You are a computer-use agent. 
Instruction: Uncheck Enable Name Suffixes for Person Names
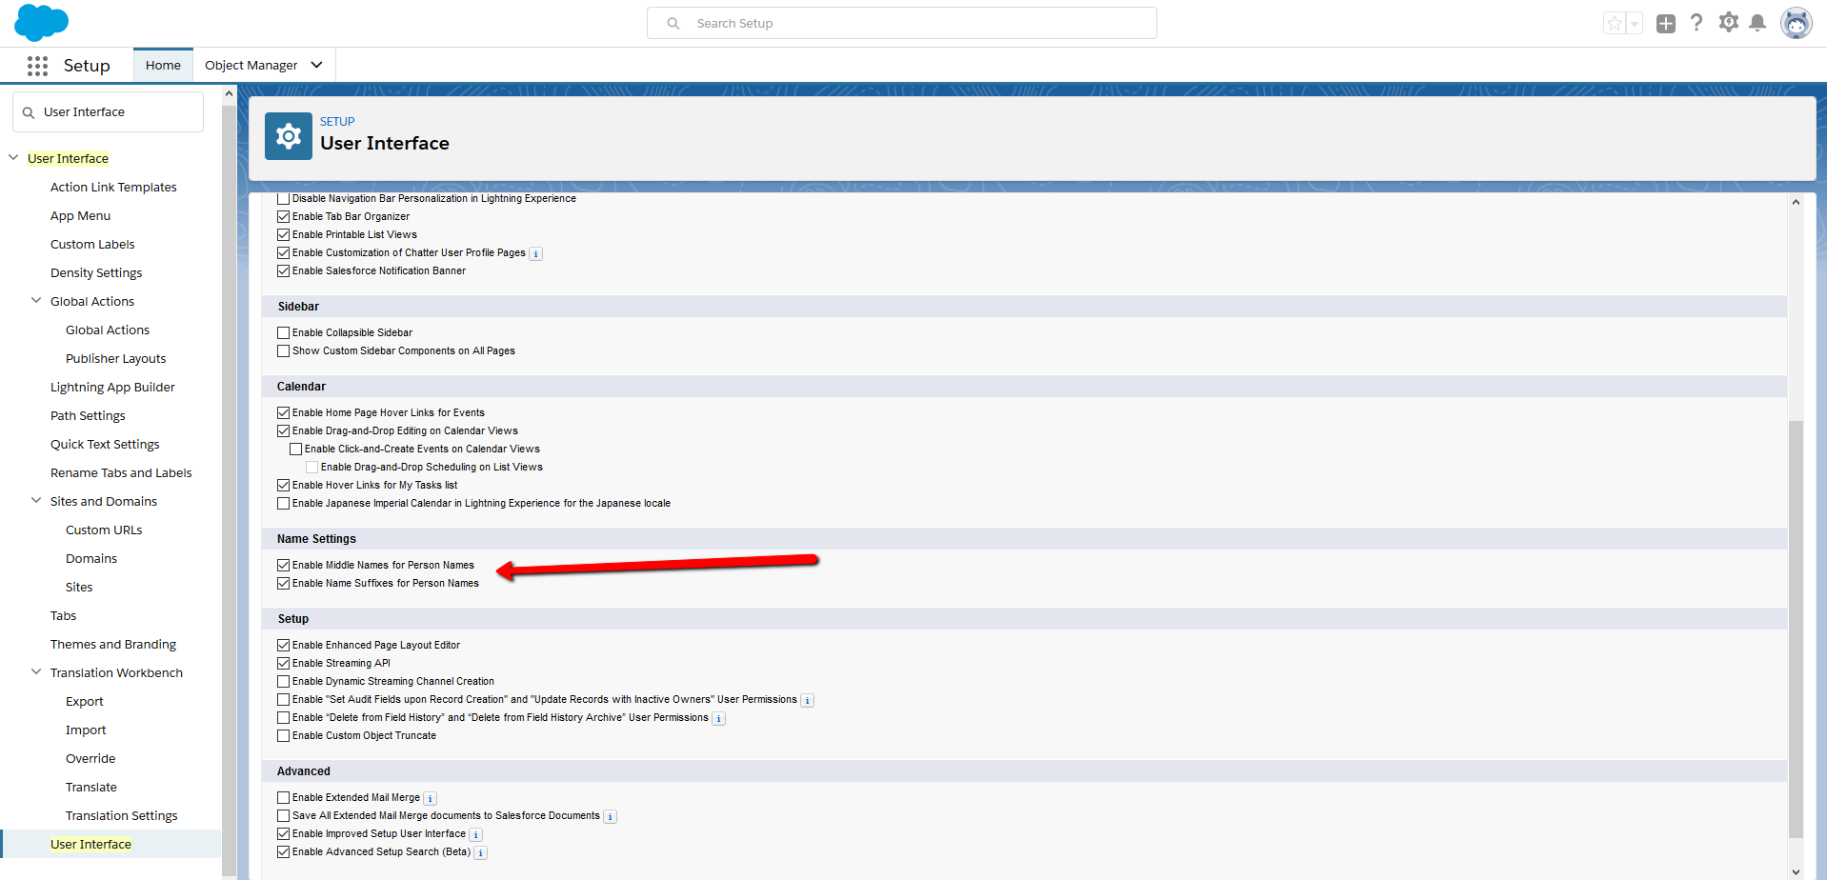pos(283,584)
